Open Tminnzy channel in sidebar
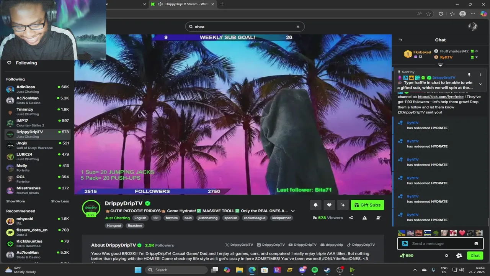This screenshot has height=276, width=490. point(37,111)
